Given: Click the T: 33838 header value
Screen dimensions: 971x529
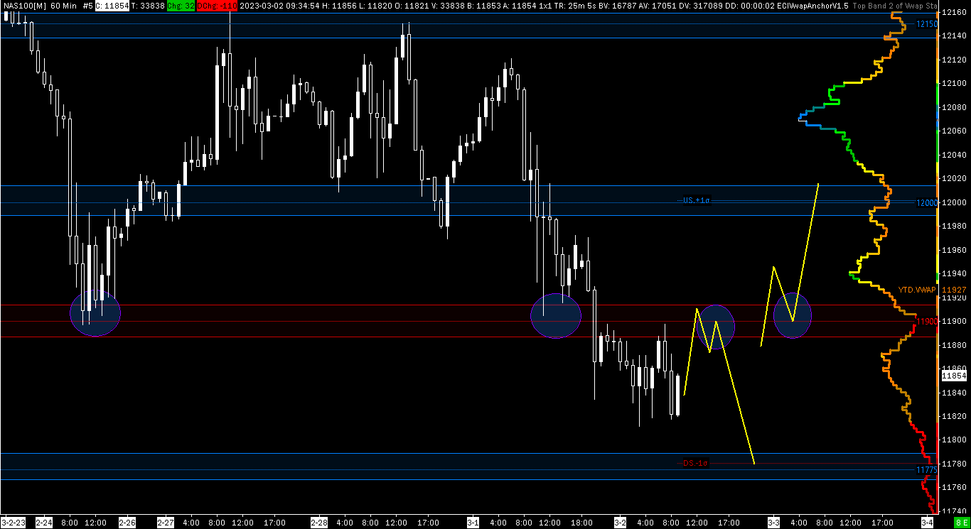Looking at the screenshot, I should coord(148,6).
